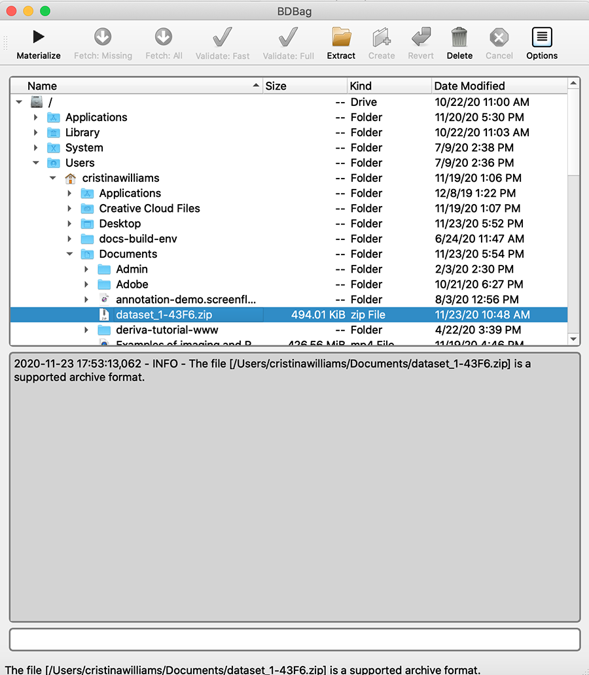Click the 'zip File' kind cell
This screenshot has height=675, width=589.
(368, 315)
